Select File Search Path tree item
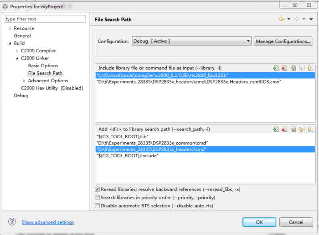The width and height of the screenshot is (319, 235). pos(45,73)
